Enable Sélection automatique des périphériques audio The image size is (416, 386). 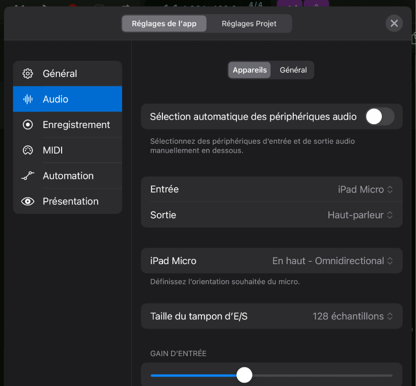(380, 117)
